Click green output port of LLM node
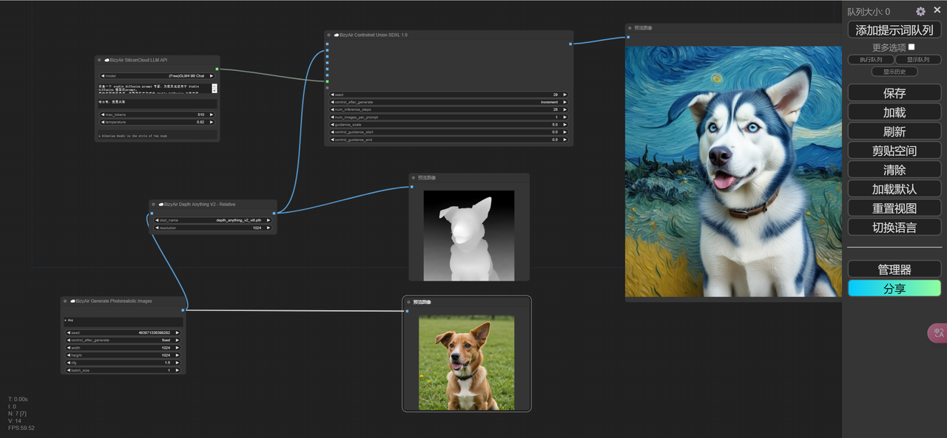The image size is (947, 438). [x=217, y=69]
